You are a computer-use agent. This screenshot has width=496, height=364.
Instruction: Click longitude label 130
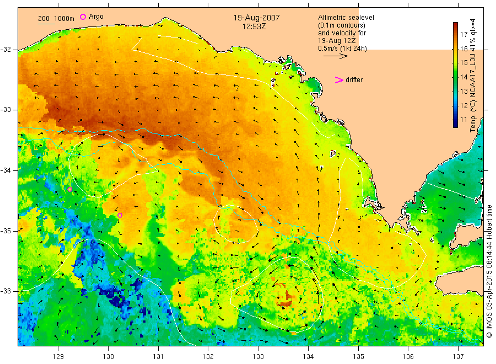108,357
